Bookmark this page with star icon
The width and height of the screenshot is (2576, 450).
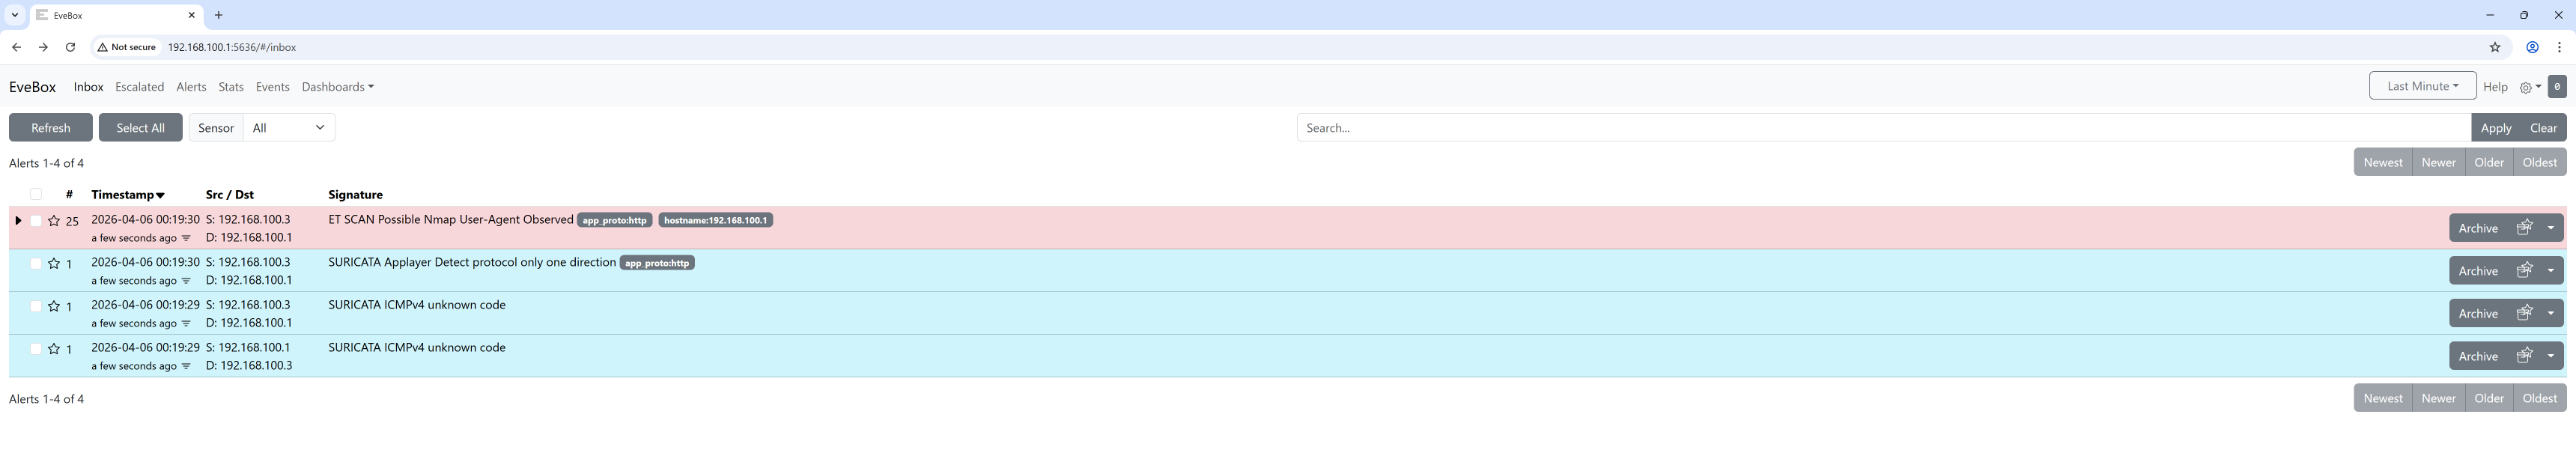point(2494,47)
